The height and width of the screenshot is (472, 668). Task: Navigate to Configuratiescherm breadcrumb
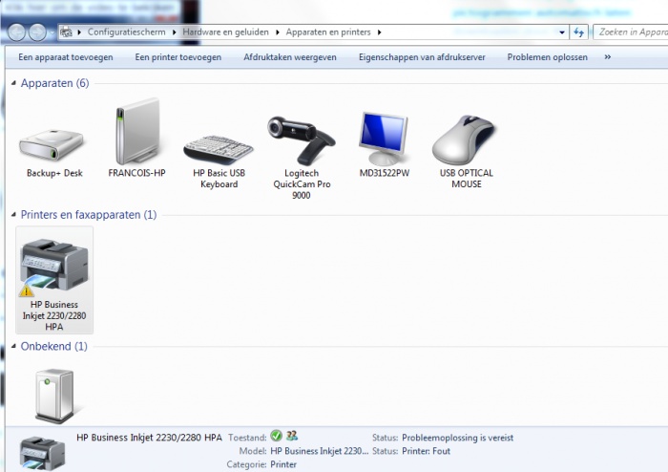(127, 32)
